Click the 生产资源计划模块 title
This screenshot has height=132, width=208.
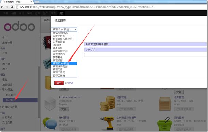(x=127, y=118)
